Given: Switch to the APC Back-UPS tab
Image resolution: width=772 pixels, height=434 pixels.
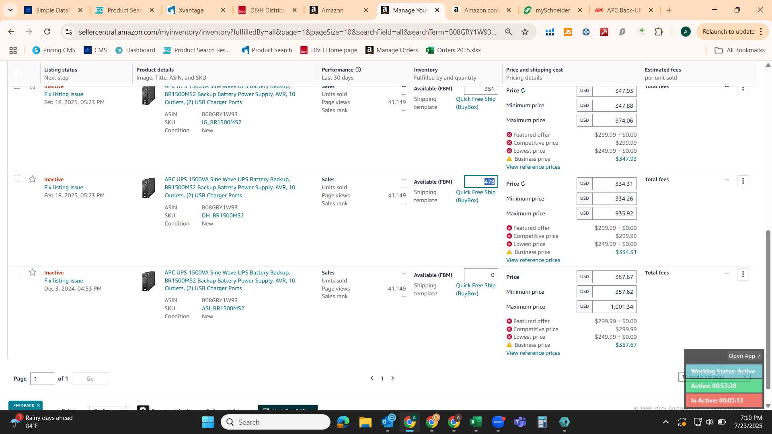Looking at the screenshot, I should [x=624, y=10].
